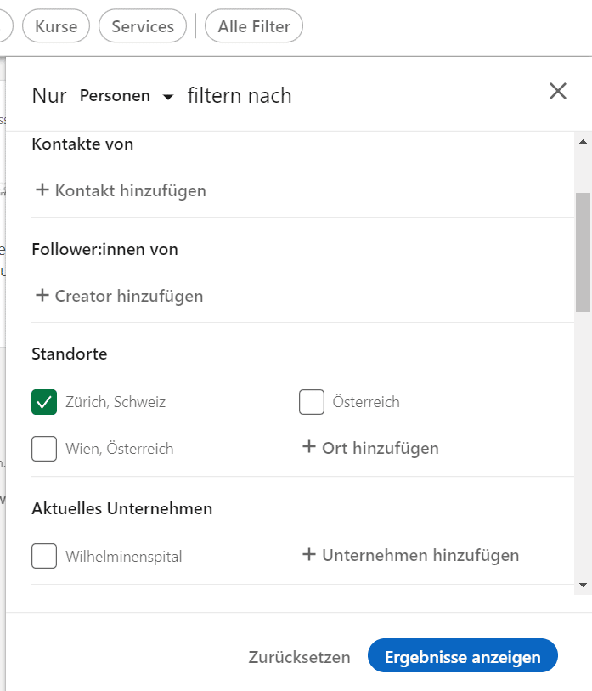Click plus icon beside Unternehmen hinzufügen

pyautogui.click(x=309, y=555)
